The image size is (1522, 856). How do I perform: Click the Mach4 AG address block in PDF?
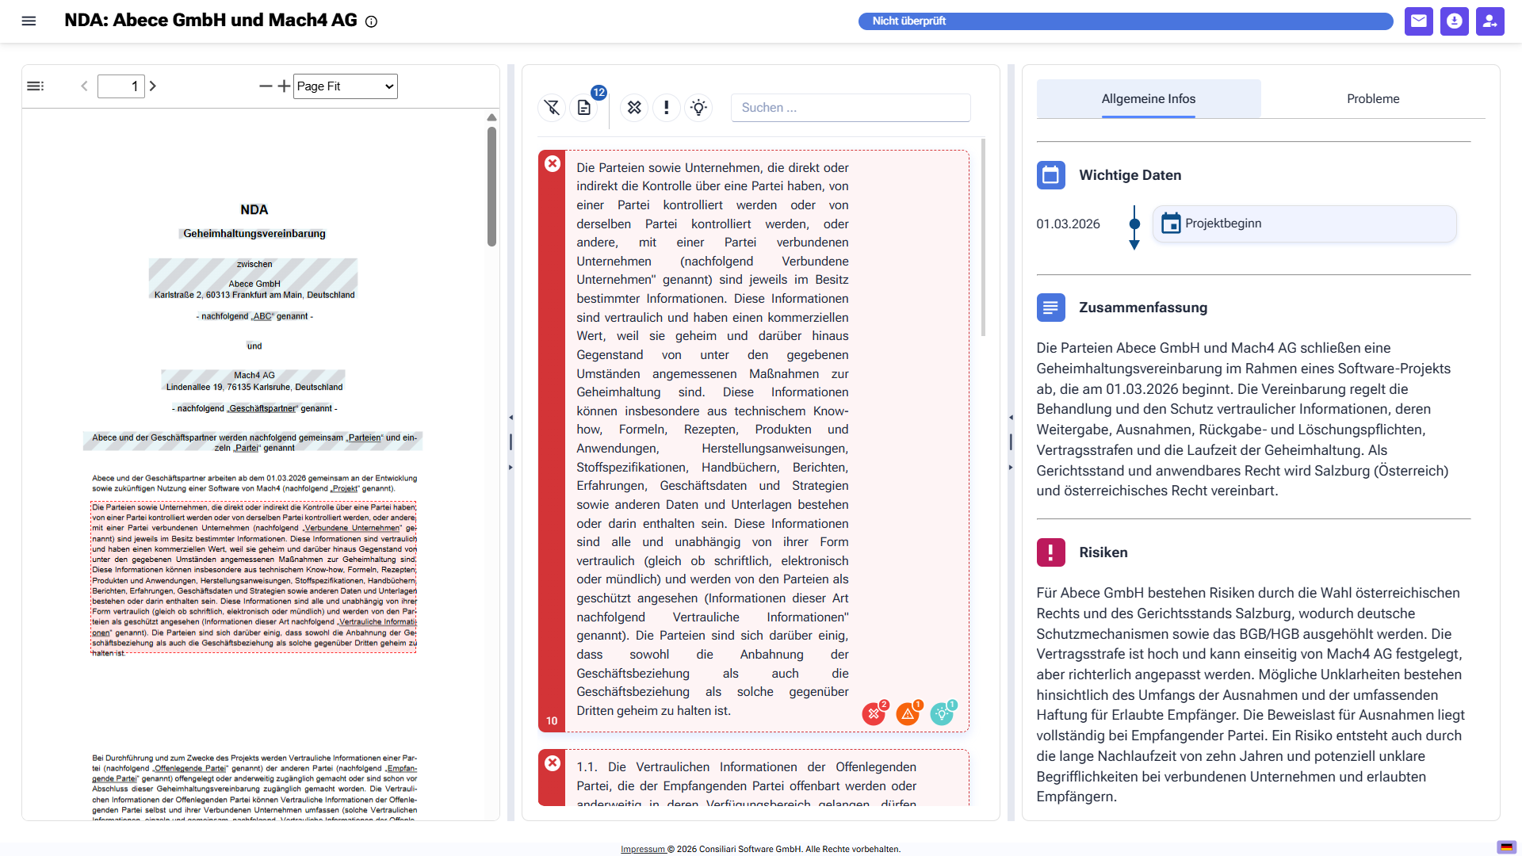pos(254,381)
